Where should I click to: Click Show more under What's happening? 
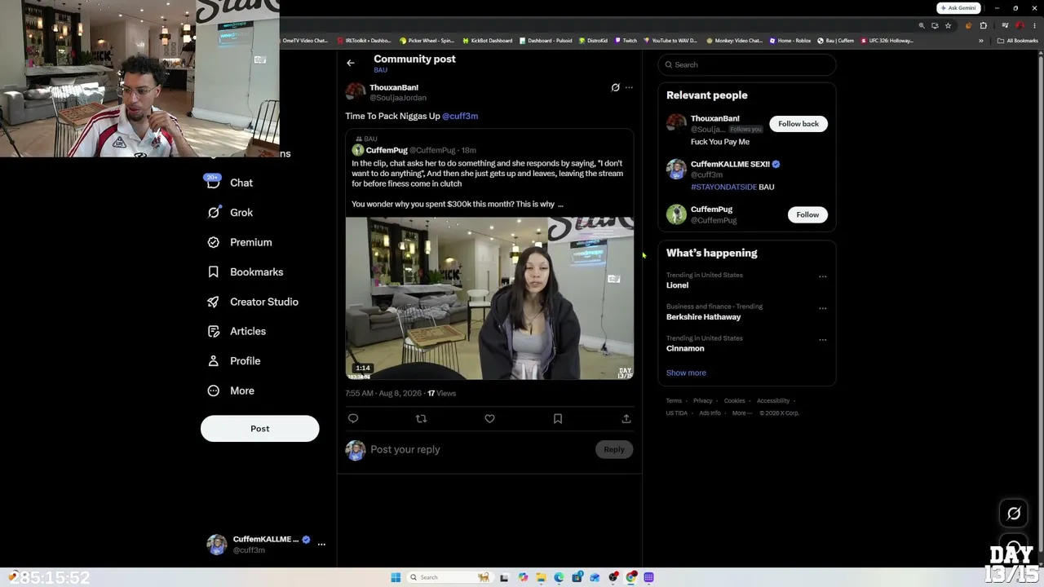[x=686, y=373]
